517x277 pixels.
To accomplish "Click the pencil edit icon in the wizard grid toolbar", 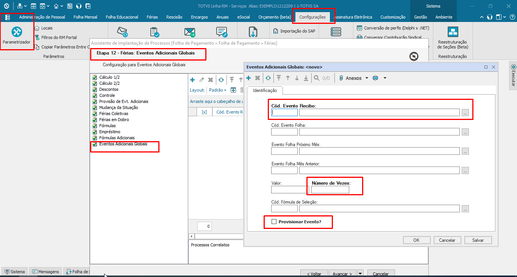I will click(201, 80).
